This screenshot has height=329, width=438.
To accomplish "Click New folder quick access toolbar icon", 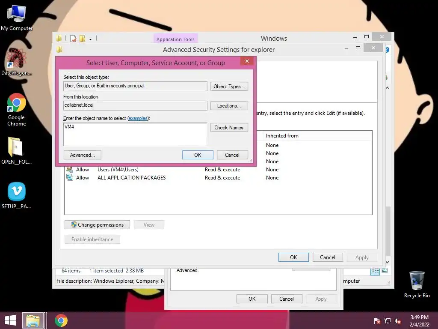I will (82, 38).
